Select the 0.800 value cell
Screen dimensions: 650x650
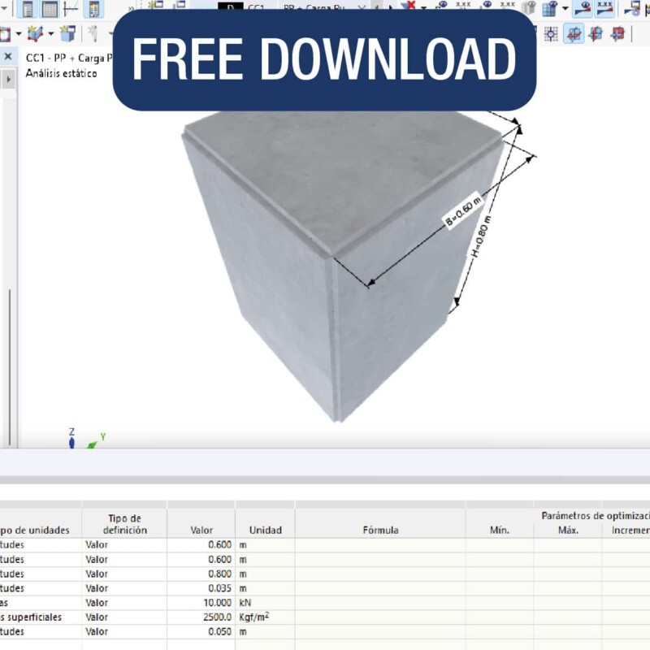[x=201, y=574]
